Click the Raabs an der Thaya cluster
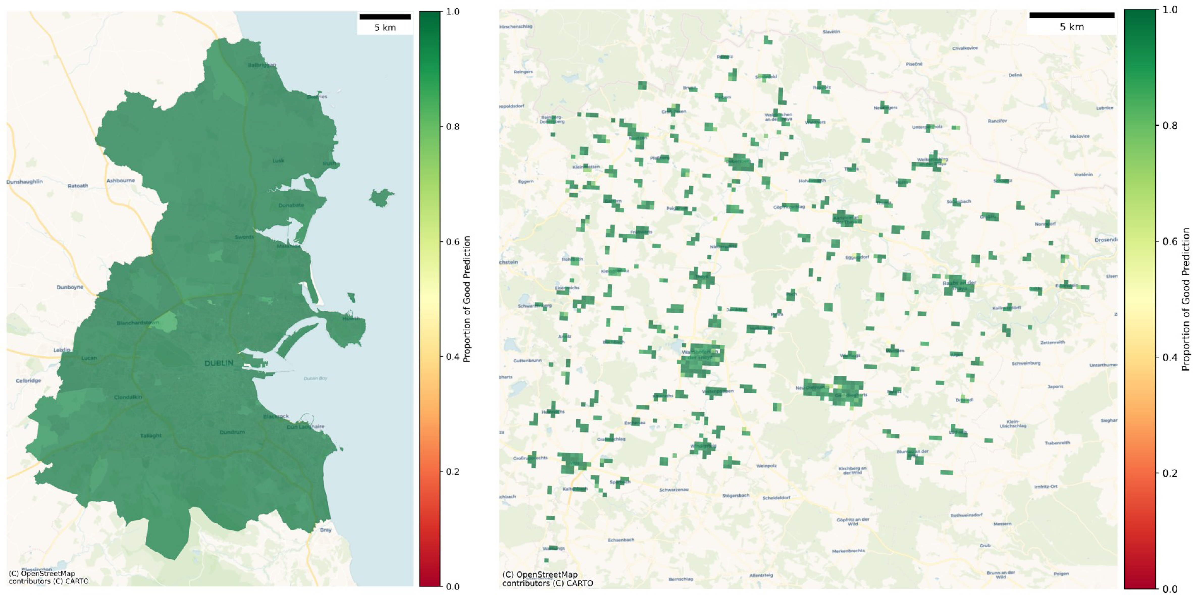Viewport: 1196px width, 595px height. pyautogui.click(x=959, y=285)
